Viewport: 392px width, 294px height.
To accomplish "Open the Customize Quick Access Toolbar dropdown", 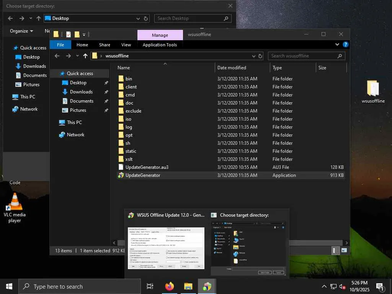I will pos(84,35).
